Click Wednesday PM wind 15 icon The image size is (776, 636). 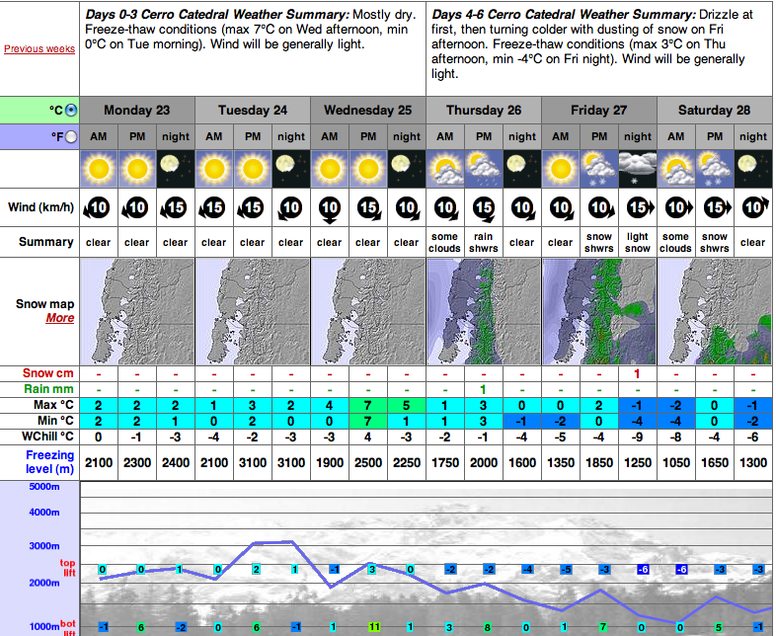[x=368, y=208]
